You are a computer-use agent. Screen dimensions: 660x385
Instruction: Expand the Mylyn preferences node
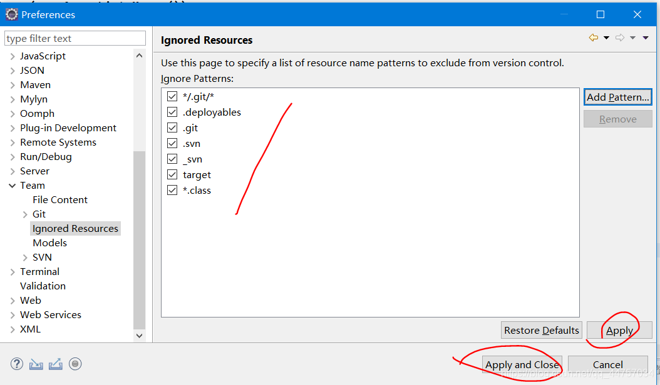(12, 99)
